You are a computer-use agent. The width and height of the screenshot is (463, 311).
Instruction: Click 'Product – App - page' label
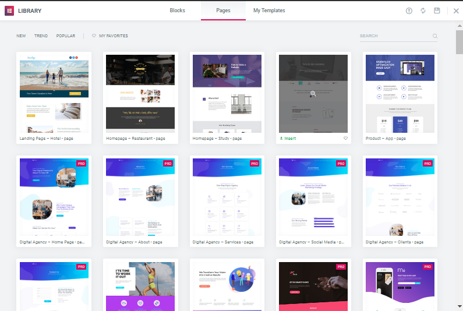tap(386, 138)
